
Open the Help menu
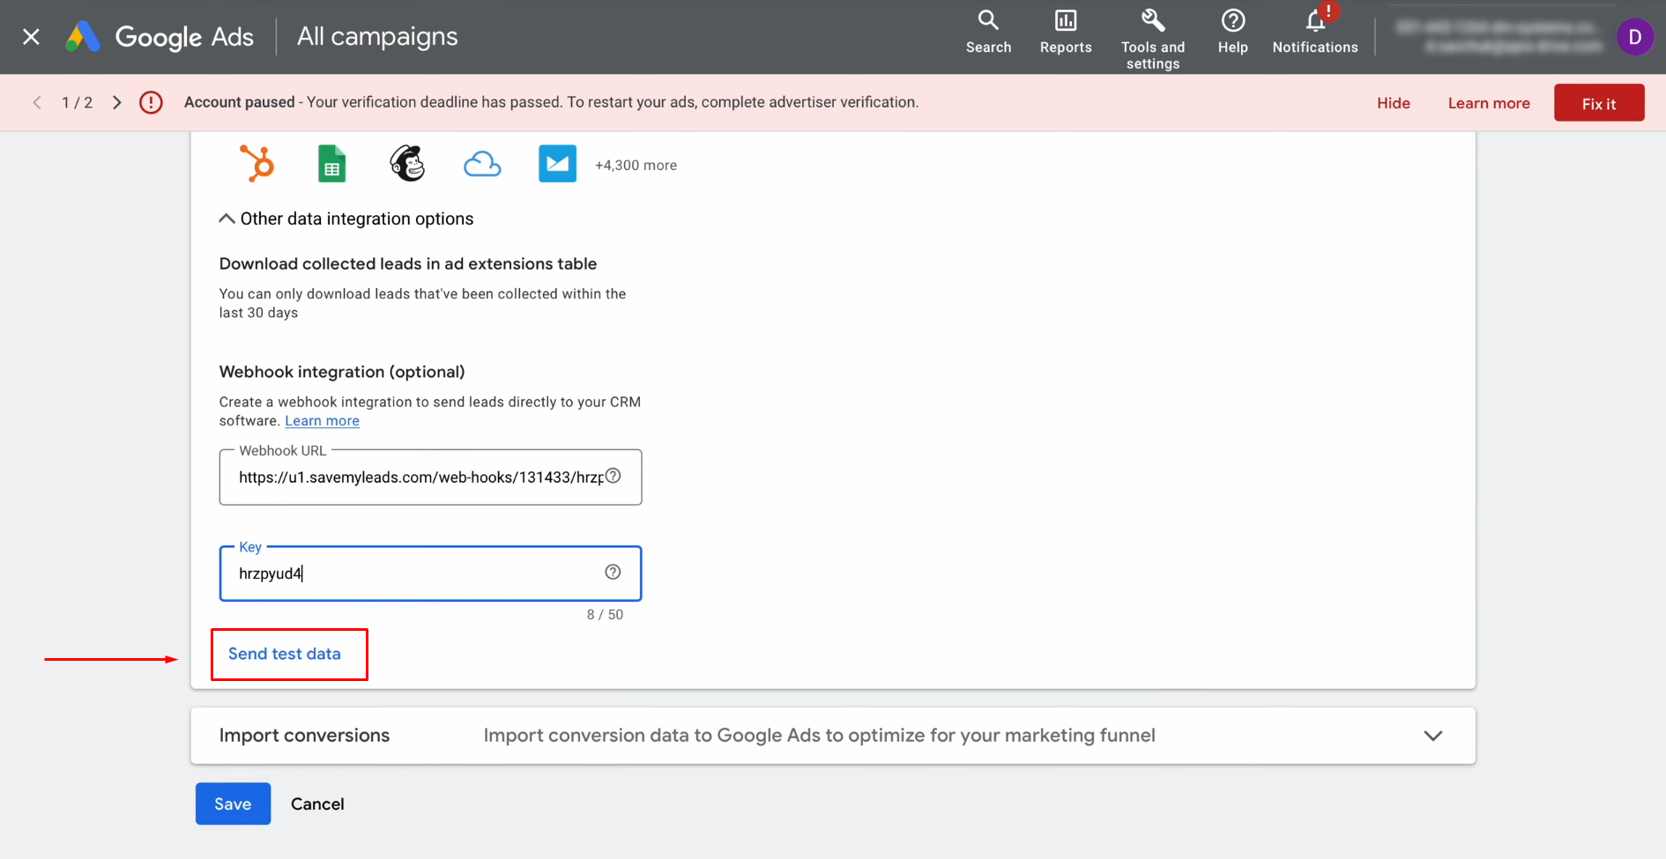(1232, 33)
